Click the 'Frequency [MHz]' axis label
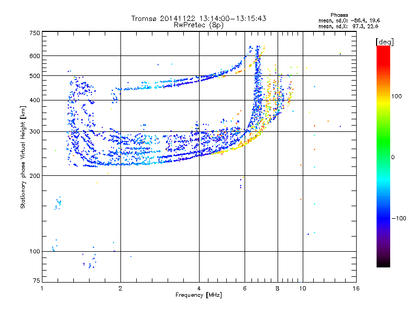Screen dimensions: 419x314 [199, 295]
